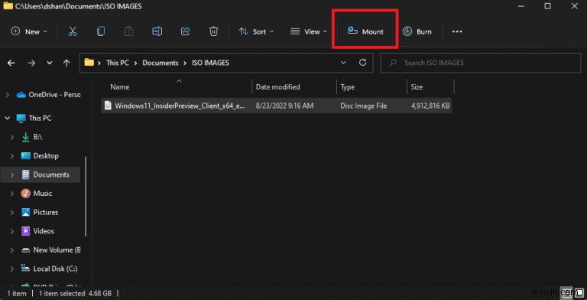Go back with the left arrow

(11, 63)
